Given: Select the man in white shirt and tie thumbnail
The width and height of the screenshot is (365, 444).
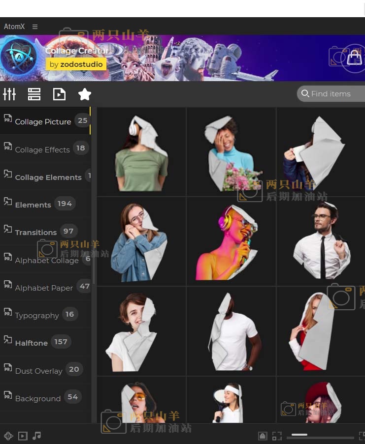Looking at the screenshot, I should [321, 241].
